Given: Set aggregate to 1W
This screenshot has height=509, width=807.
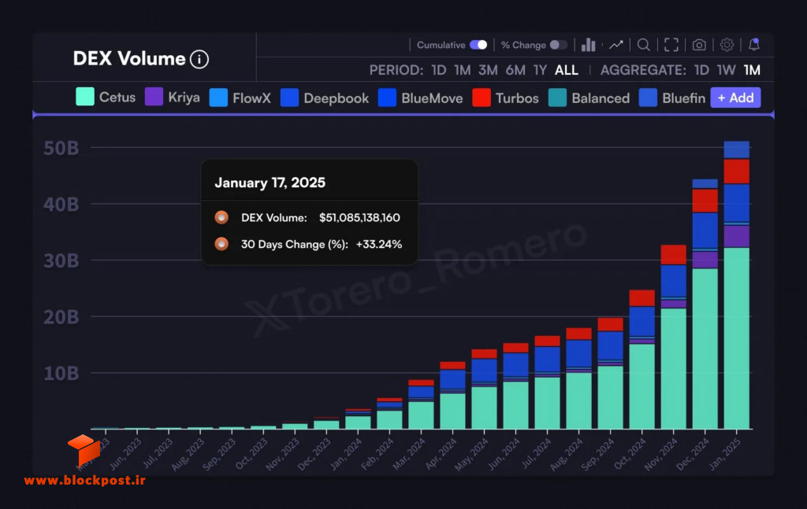Looking at the screenshot, I should pyautogui.click(x=726, y=70).
